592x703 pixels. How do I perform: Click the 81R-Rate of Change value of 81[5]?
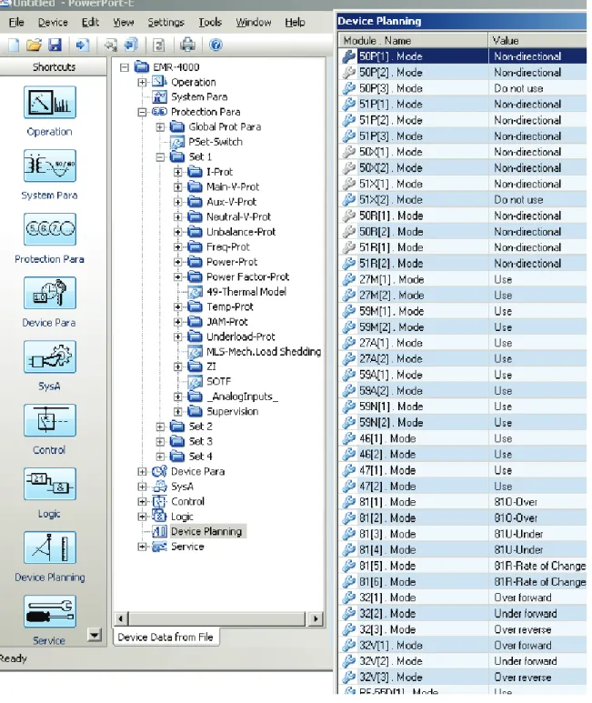539,566
